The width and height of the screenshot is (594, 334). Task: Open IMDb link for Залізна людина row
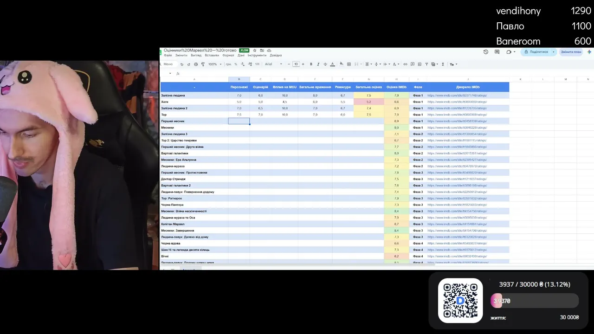pos(457,96)
